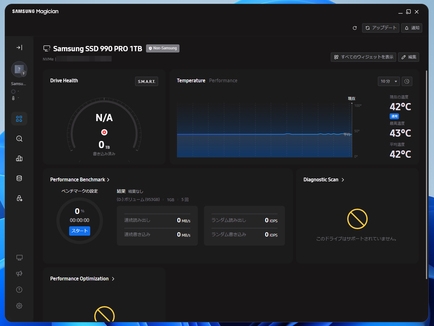Viewport: 434px width, 326px height.
Task: Click the 連続書き込み result row
Action: click(157, 234)
